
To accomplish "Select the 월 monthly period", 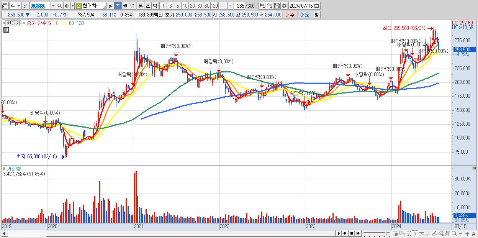I will click(x=125, y=6).
